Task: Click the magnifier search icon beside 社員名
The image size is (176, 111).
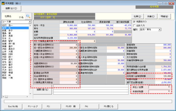Action: point(28,16)
